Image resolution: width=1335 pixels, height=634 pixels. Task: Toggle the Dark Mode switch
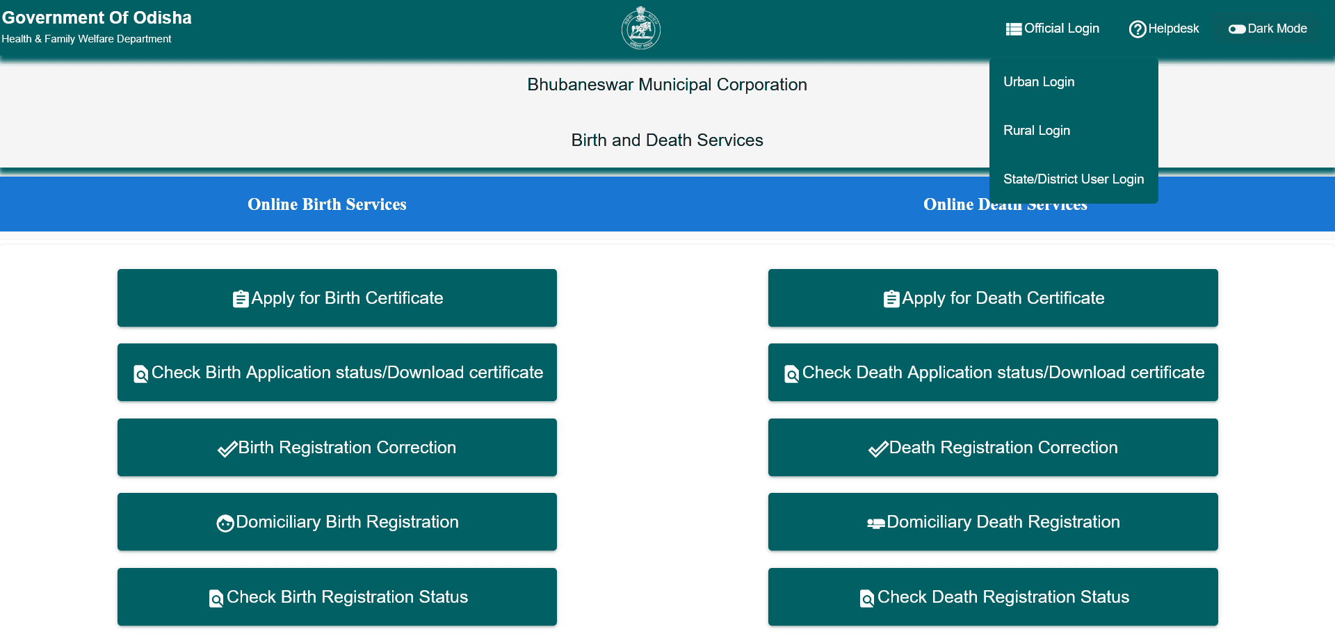1236,29
